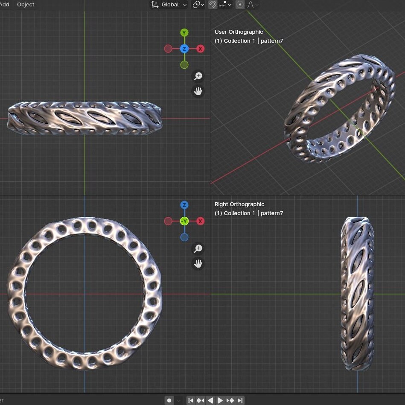Click blue Z axis in bottom-left viewport gizmo
Image resolution: width=405 pixels, height=405 pixels.
tap(184, 205)
